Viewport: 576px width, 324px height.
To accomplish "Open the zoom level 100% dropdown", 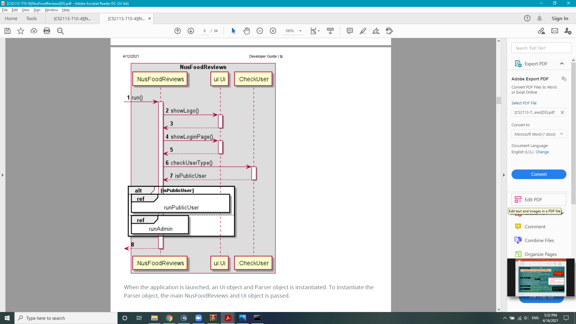I will click(300, 31).
